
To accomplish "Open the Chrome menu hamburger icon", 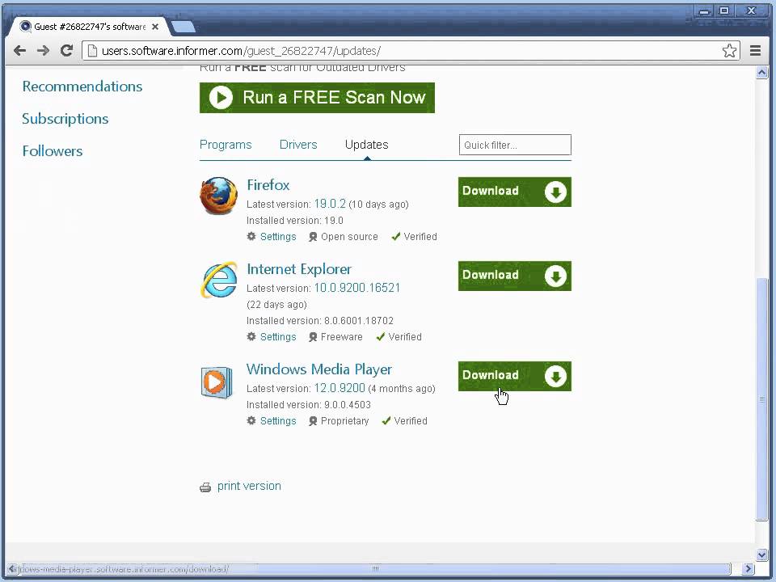I will click(x=755, y=50).
